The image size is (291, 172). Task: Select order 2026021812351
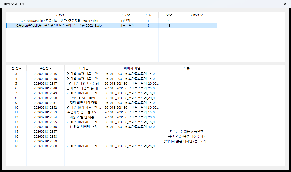tap(45, 103)
